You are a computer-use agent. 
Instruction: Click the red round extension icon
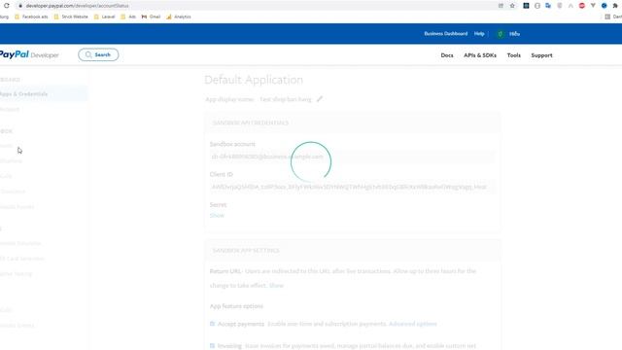[x=582, y=6]
